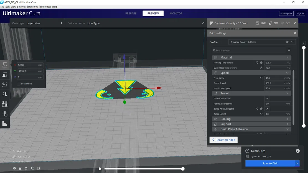Viewport: 308px width, 173px height.
Task: Switch to the PREPARE stage tab
Action: click(x=131, y=13)
